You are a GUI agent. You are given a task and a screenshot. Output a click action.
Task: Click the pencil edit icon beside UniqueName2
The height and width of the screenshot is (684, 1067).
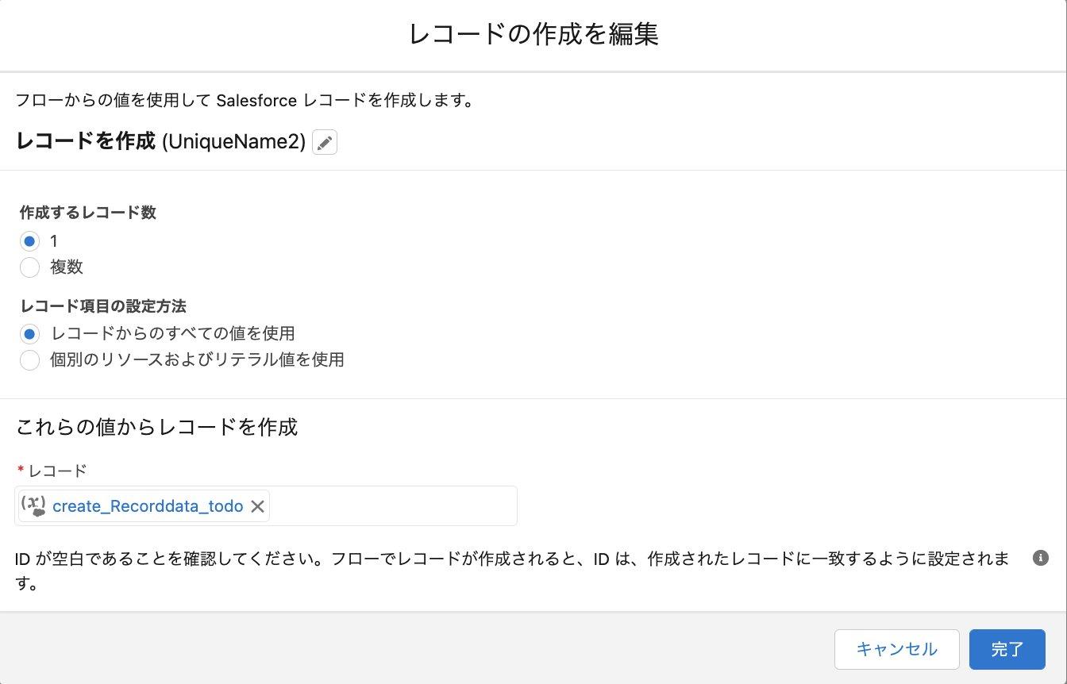point(325,143)
